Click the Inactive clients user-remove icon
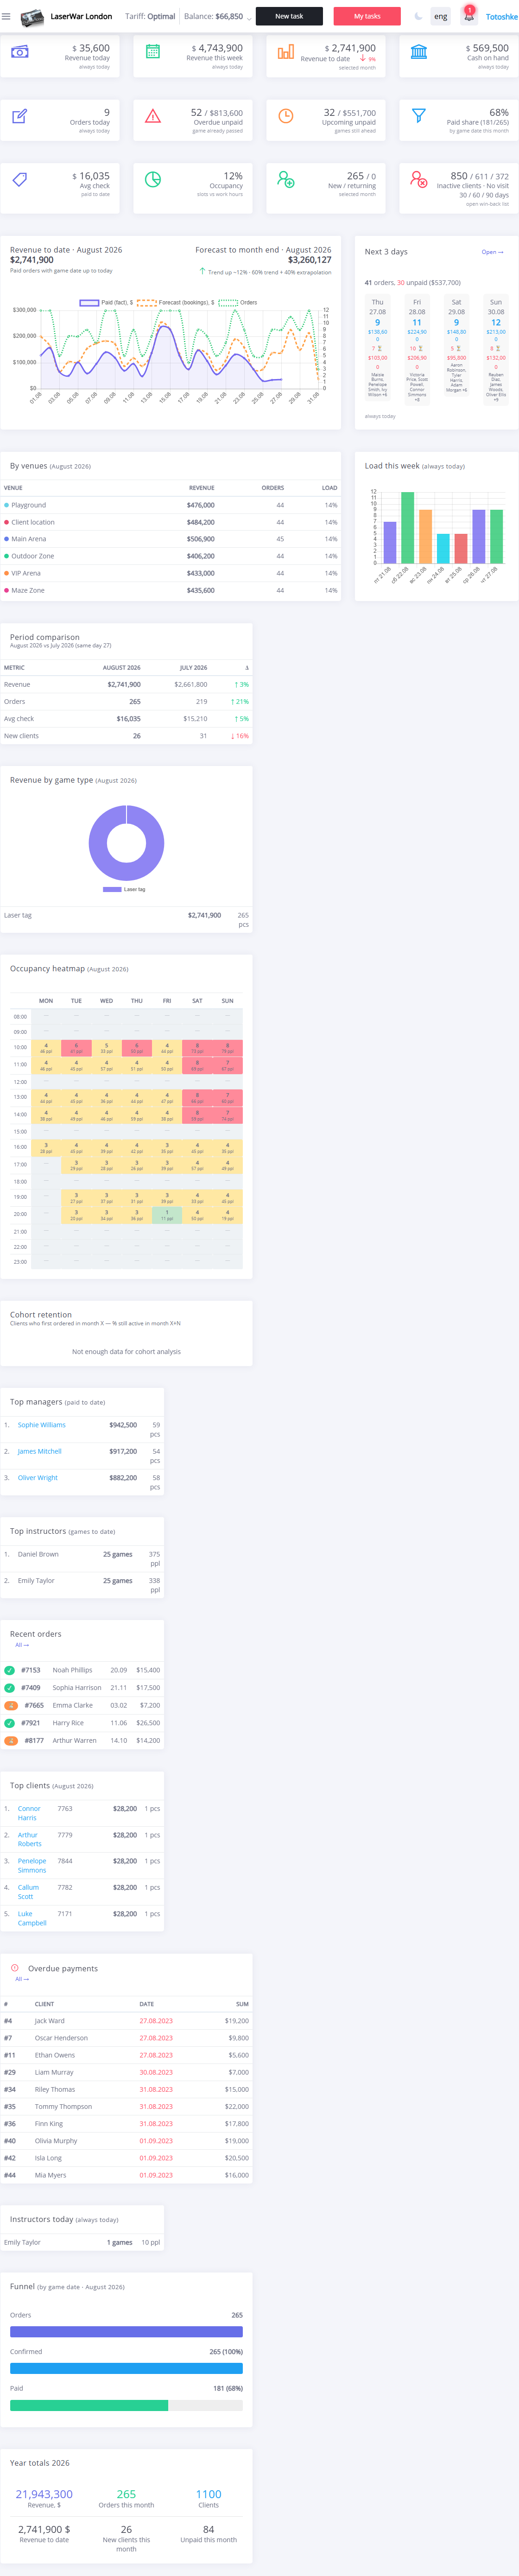This screenshot has height=2576, width=519. [419, 180]
